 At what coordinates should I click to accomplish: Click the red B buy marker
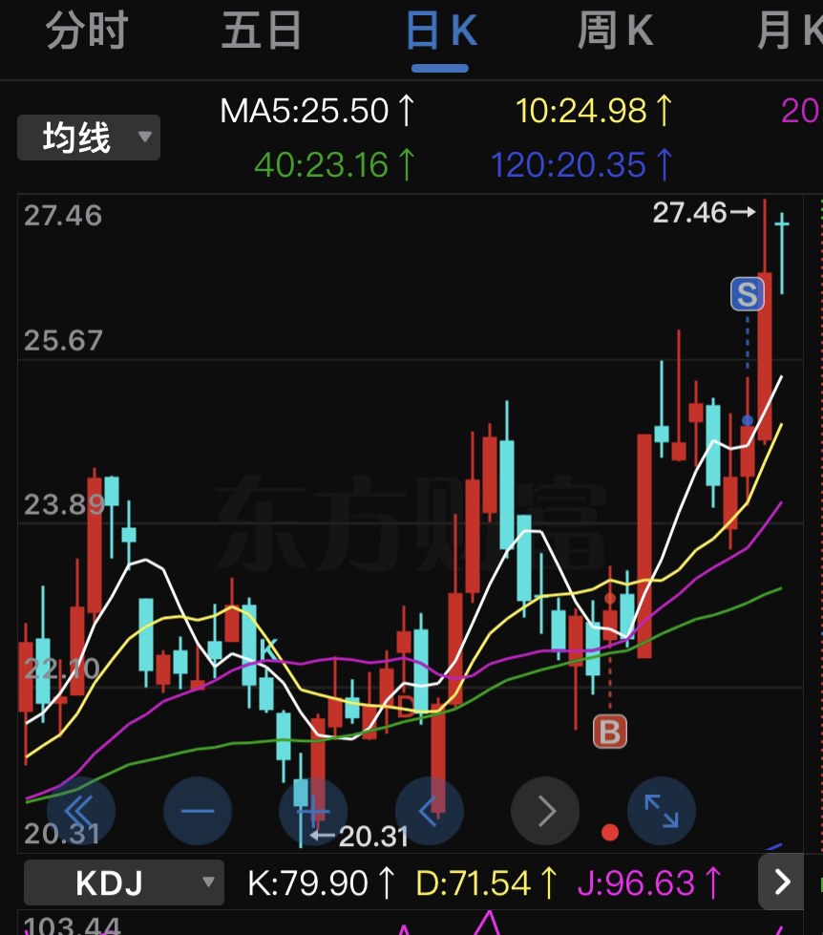click(610, 731)
